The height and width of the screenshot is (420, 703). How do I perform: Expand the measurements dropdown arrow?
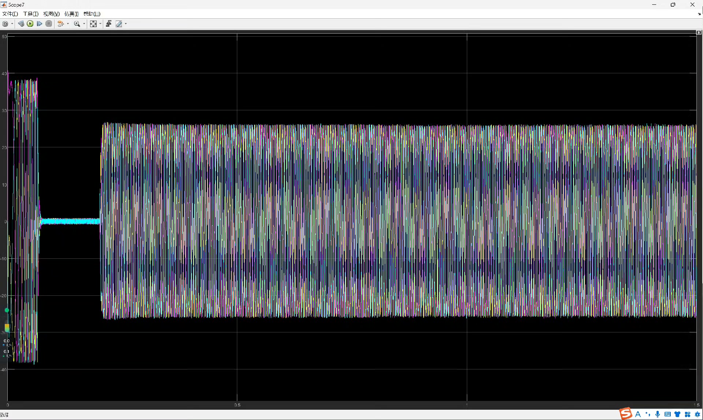[x=126, y=24]
